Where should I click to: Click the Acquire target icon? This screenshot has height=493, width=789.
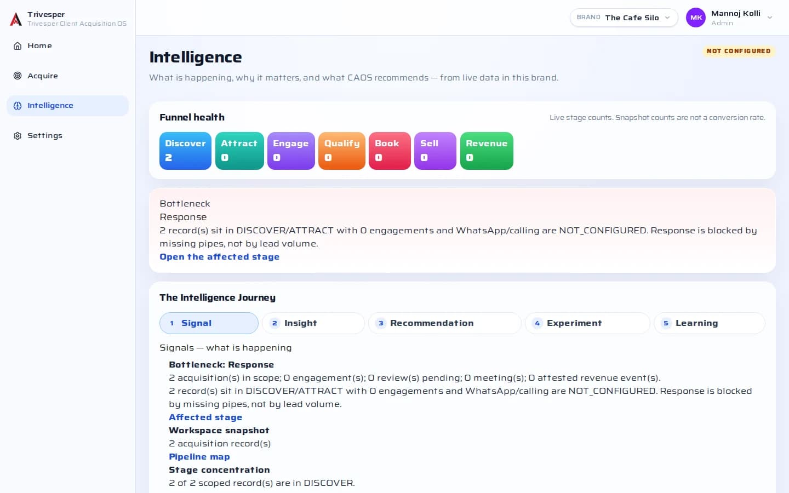tap(18, 76)
